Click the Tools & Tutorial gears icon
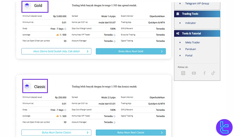This screenshot has width=234, height=137. (178, 33)
